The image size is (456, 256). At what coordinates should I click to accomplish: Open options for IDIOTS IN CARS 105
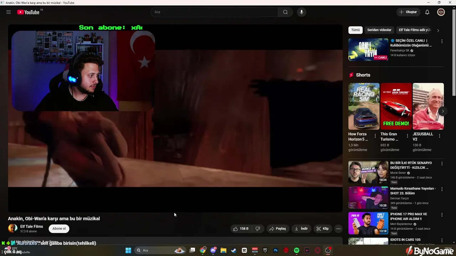(x=442, y=240)
